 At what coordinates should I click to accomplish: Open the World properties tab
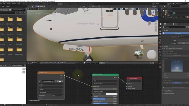coord(160,43)
